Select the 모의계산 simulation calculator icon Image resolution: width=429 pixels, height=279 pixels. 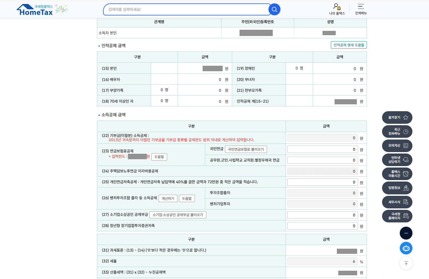pyautogui.click(x=397, y=146)
